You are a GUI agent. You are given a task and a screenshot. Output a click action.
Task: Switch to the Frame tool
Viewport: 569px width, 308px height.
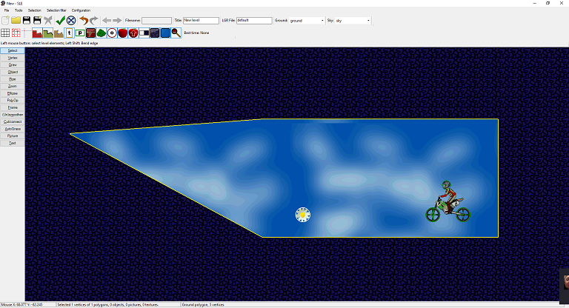click(x=13, y=107)
